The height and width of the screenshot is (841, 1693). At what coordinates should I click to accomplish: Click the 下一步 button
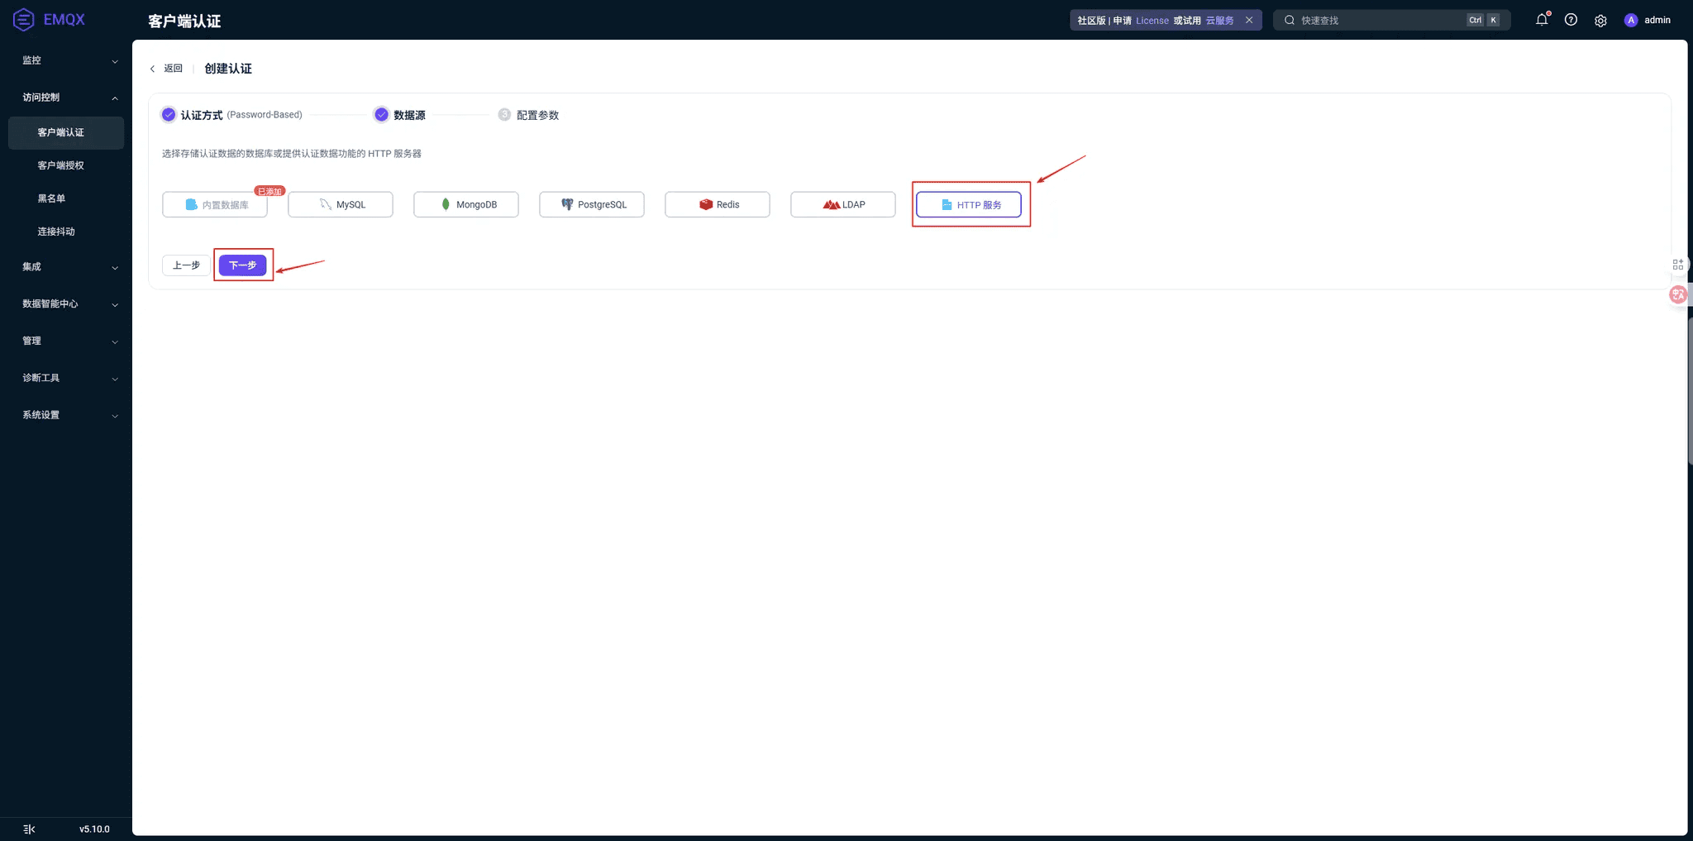[242, 265]
